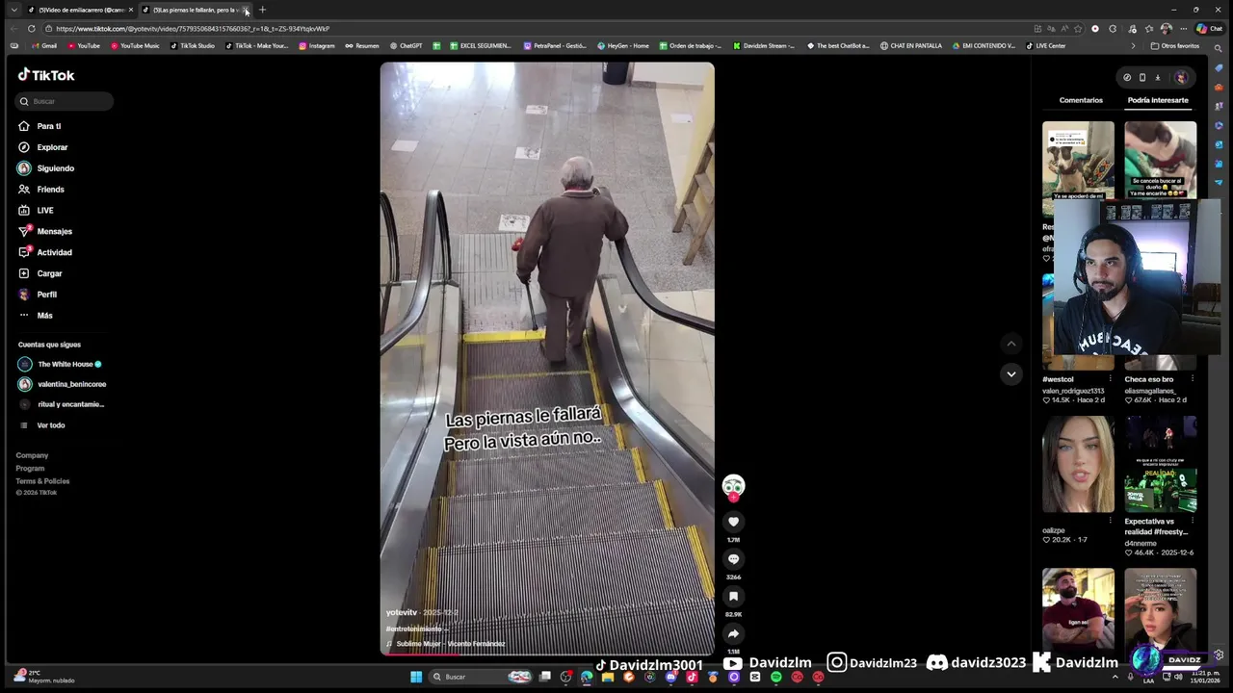Reload the page with refresh button
The height and width of the screenshot is (693, 1233).
[32, 29]
